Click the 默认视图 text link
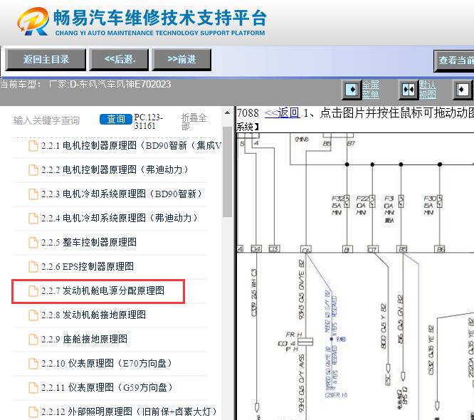 click(428, 90)
